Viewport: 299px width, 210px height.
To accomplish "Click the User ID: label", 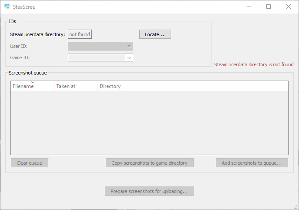I will (19, 46).
